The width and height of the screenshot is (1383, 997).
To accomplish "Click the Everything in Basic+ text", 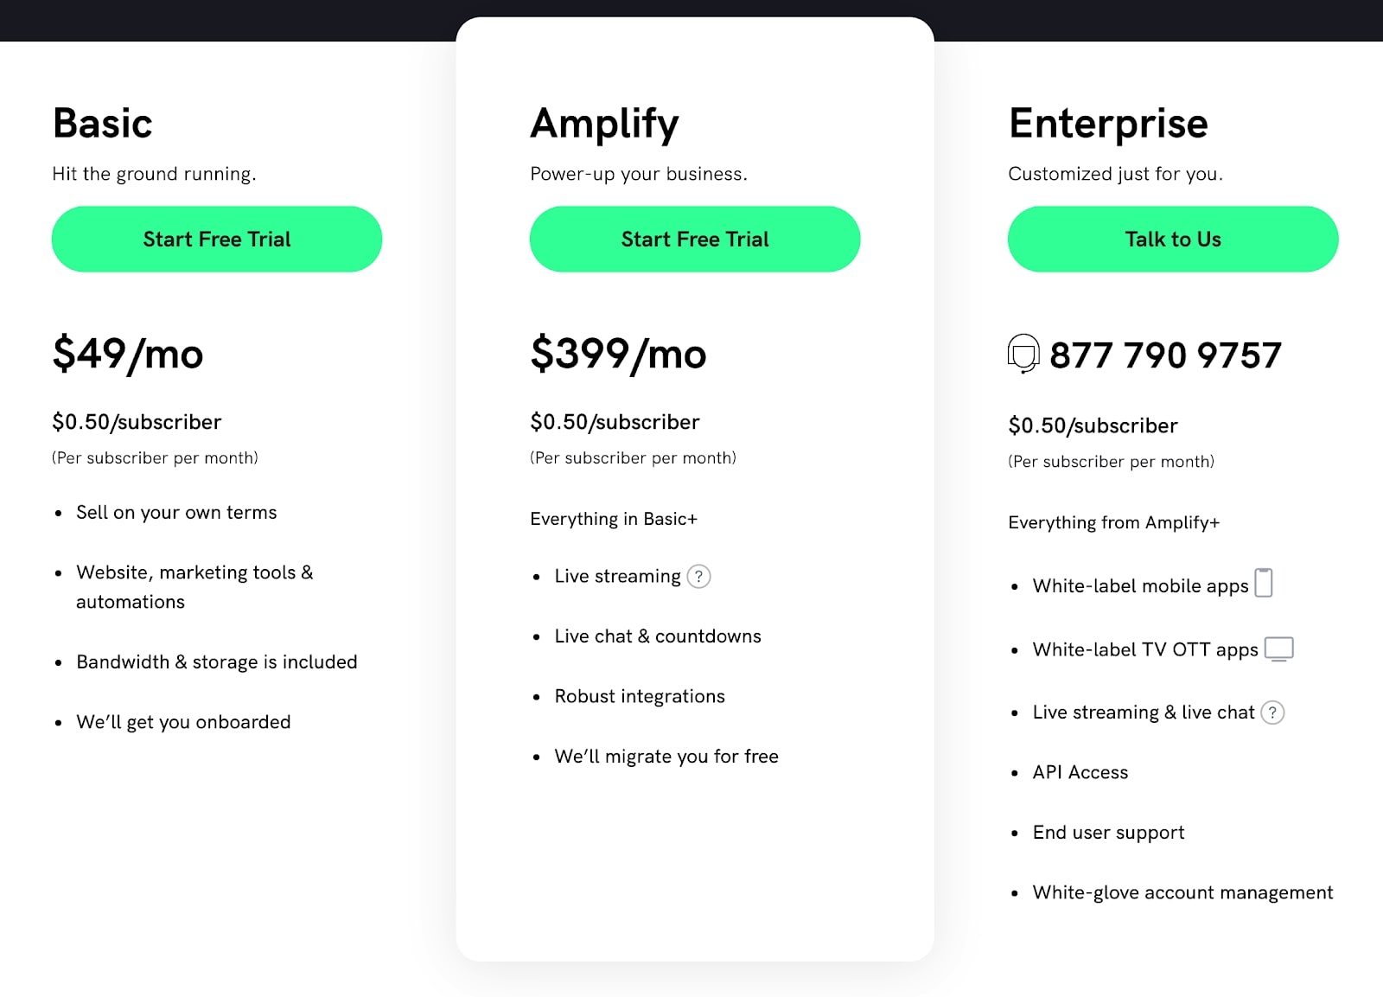I will (x=615, y=519).
